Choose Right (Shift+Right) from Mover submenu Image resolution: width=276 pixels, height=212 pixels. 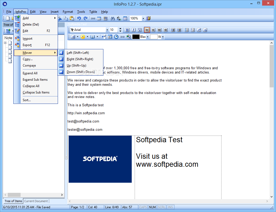80,59
